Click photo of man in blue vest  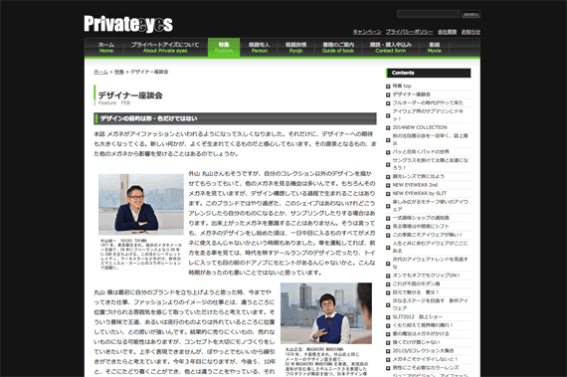coord(326,313)
